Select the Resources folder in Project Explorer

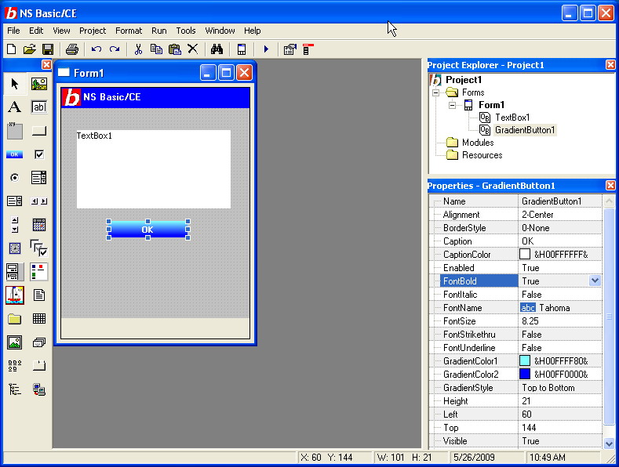pos(482,155)
